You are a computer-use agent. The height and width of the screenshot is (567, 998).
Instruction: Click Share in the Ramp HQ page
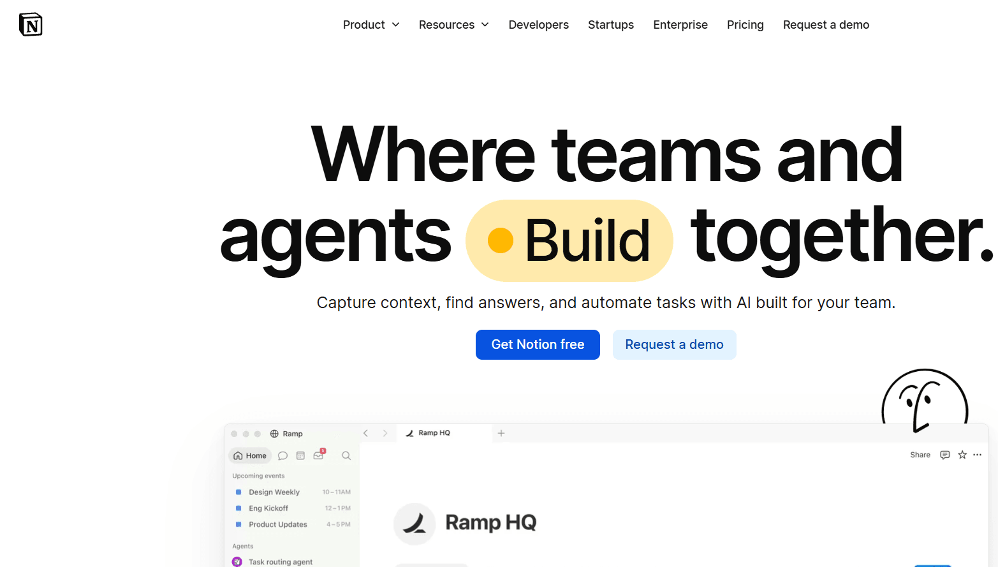(x=920, y=455)
